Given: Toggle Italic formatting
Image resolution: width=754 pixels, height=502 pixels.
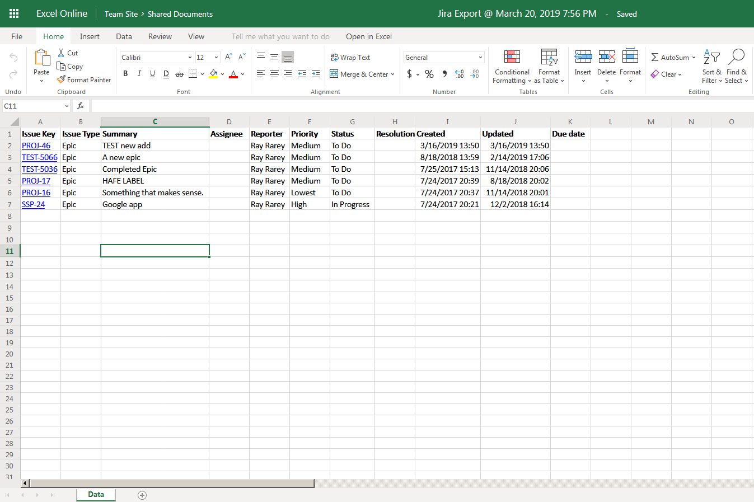Looking at the screenshot, I should pyautogui.click(x=139, y=74).
